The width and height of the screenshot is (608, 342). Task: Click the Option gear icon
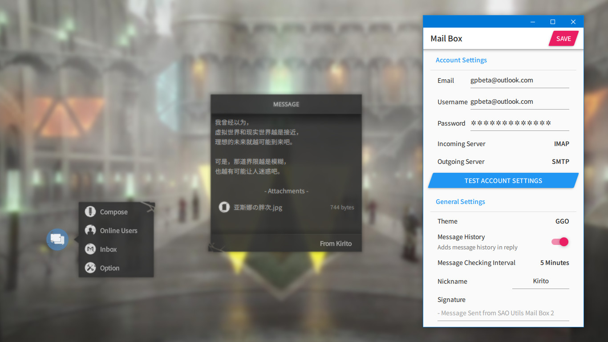click(90, 268)
